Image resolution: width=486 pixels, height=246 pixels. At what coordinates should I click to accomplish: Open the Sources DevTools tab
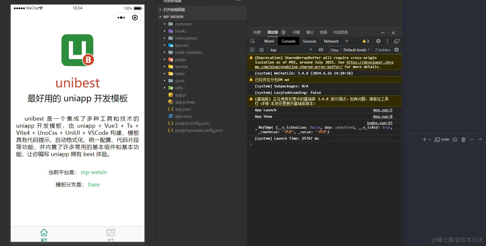coord(310,41)
